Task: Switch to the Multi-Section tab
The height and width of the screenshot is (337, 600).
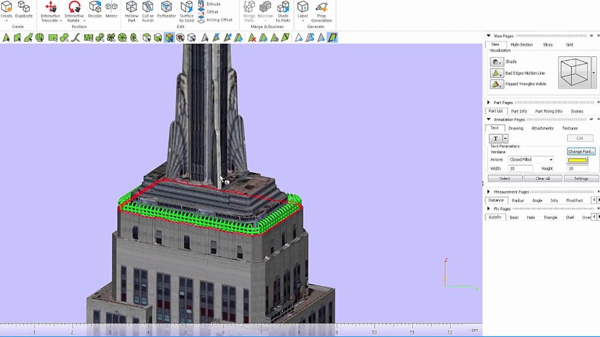Action: [522, 45]
